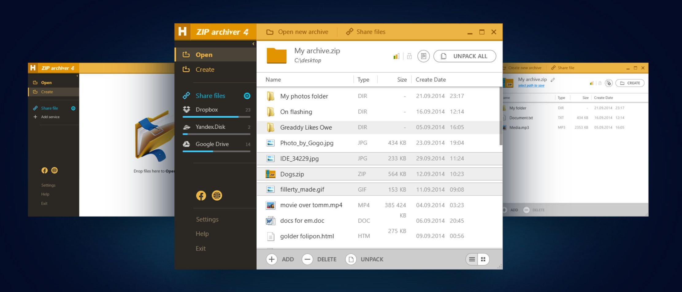682x292 pixels.
Task: Select Share files link icon in sidebar
Action: pos(186,96)
